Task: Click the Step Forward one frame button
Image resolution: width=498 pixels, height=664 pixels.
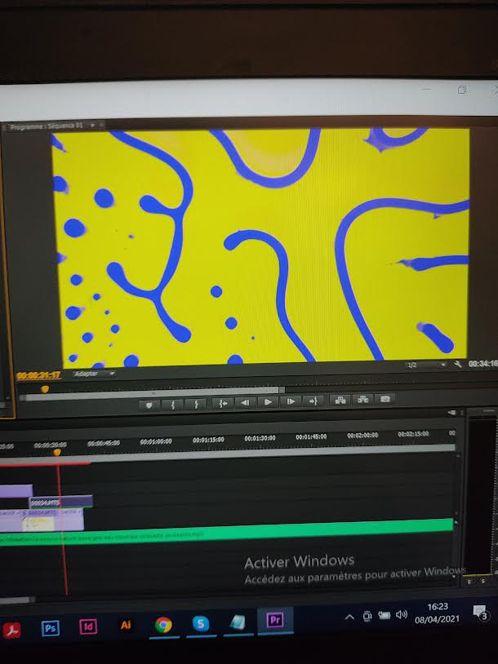Action: [290, 401]
